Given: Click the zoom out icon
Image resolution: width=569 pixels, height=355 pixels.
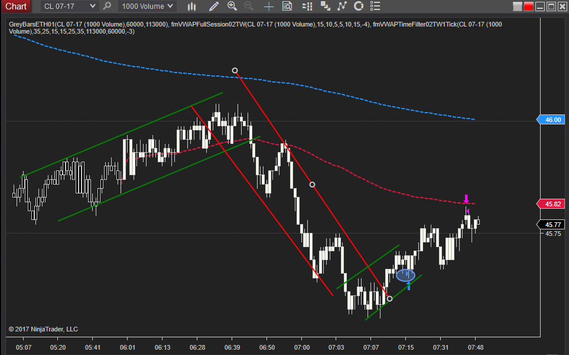Looking at the screenshot, I should click(249, 6).
